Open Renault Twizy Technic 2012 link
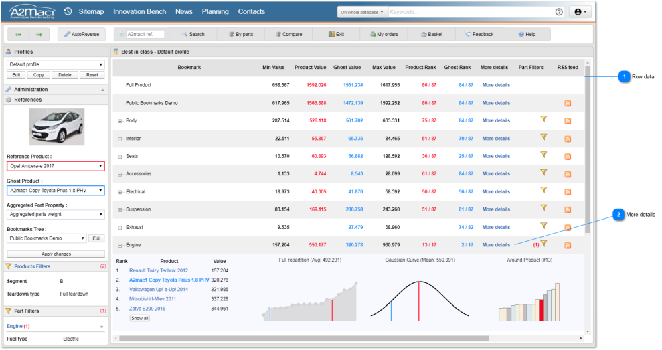 [159, 270]
